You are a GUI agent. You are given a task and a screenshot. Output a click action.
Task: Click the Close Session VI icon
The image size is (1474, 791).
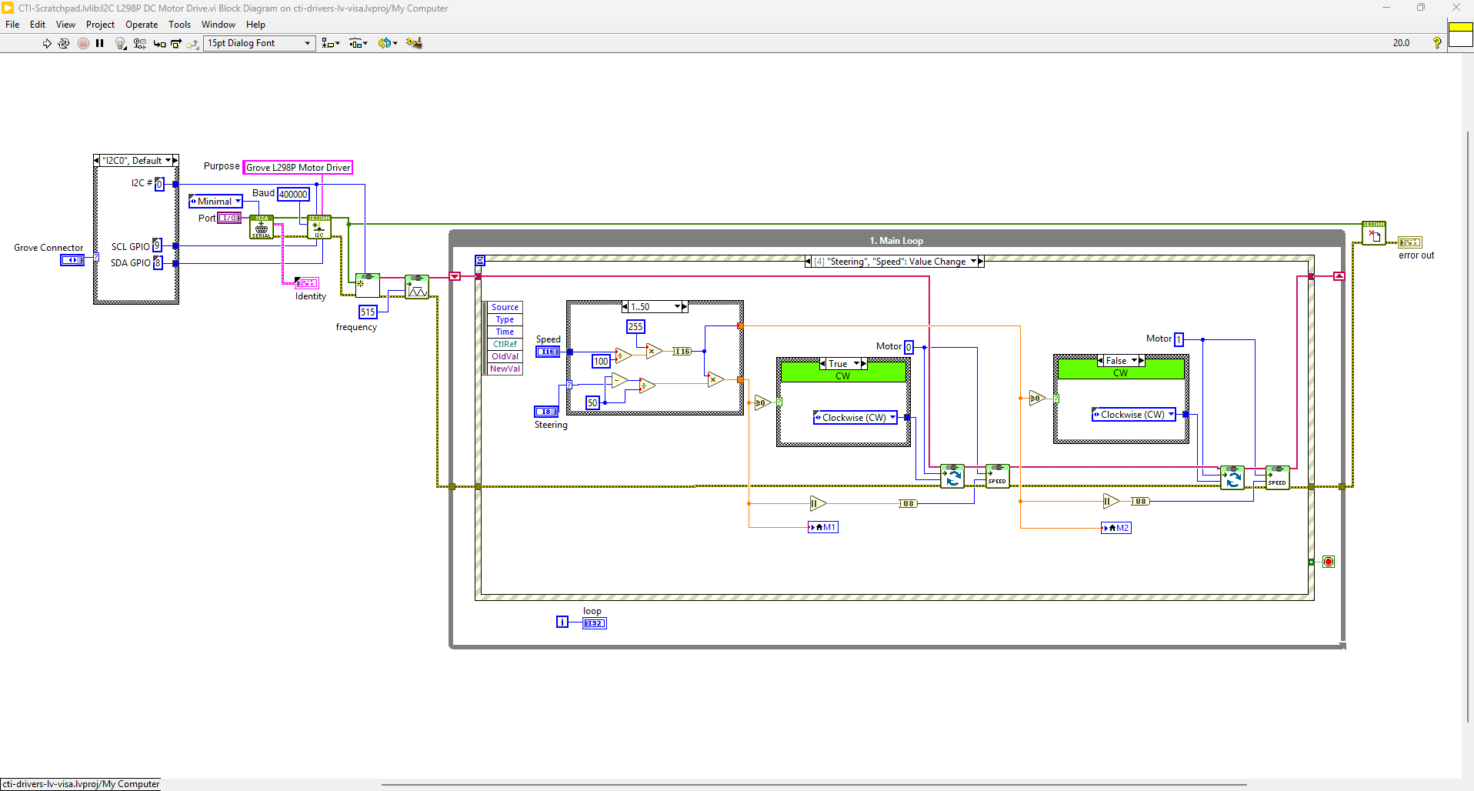click(x=1373, y=233)
